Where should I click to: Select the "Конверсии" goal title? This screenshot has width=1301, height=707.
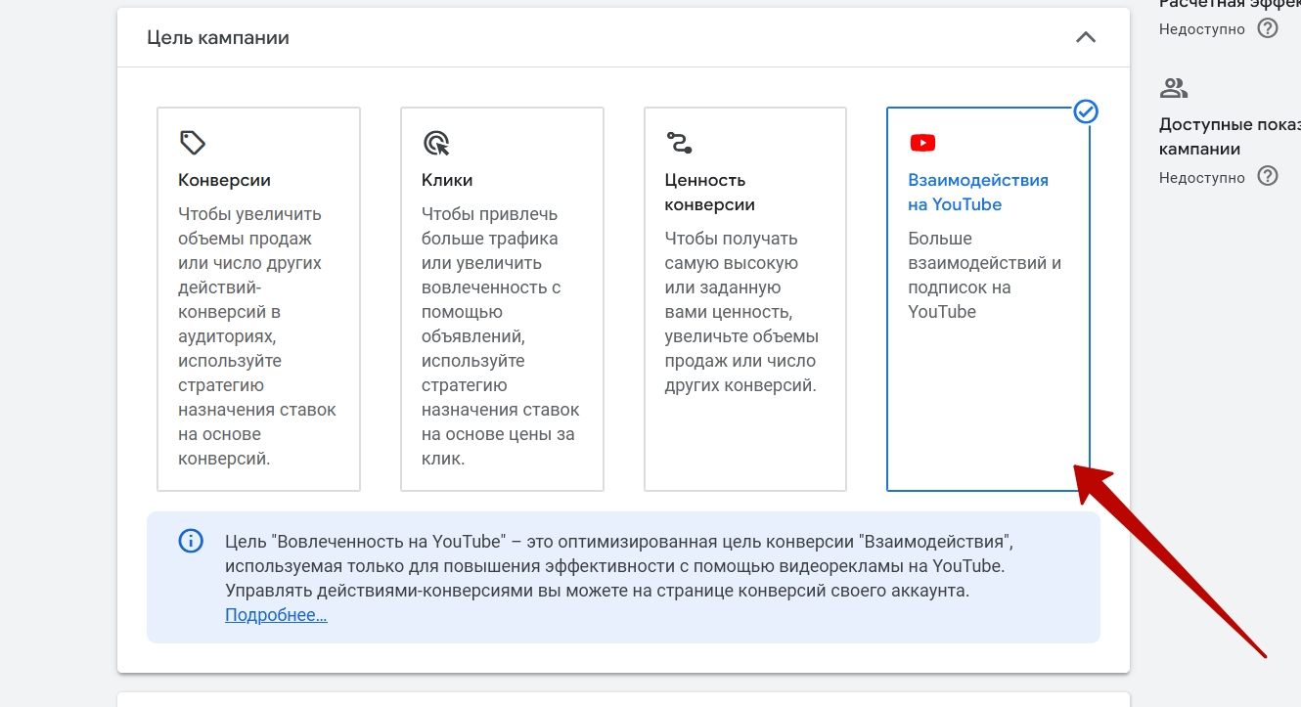click(x=224, y=180)
